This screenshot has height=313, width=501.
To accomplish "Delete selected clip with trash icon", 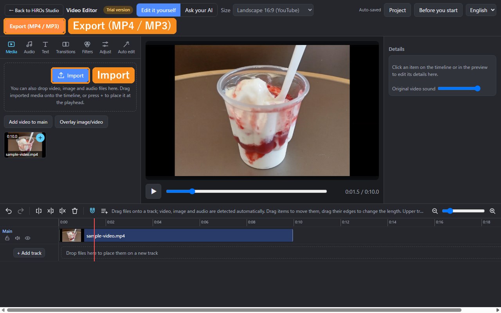I will tap(75, 211).
